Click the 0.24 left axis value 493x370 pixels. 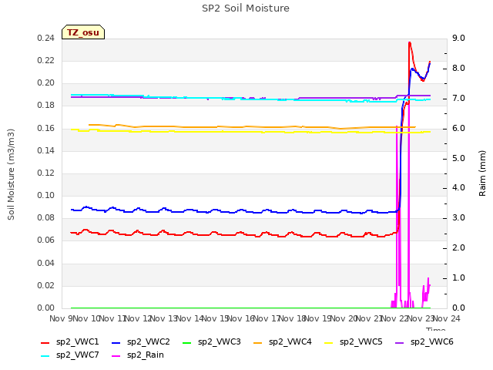pyautogui.click(x=46, y=38)
